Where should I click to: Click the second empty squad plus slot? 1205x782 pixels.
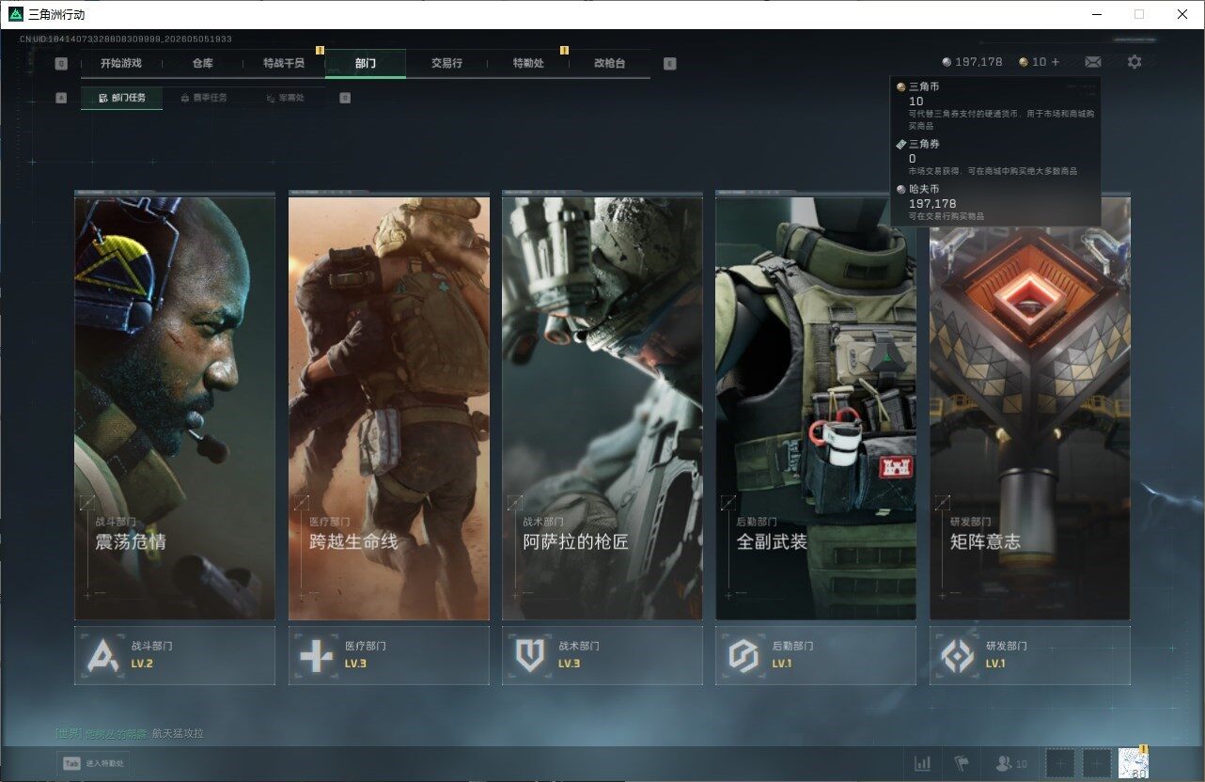click(1096, 763)
